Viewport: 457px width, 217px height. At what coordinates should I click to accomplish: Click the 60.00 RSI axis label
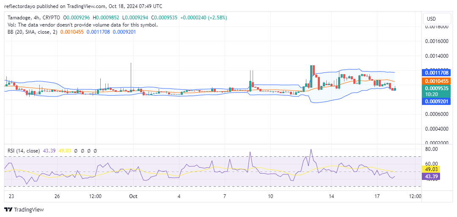point(432,164)
